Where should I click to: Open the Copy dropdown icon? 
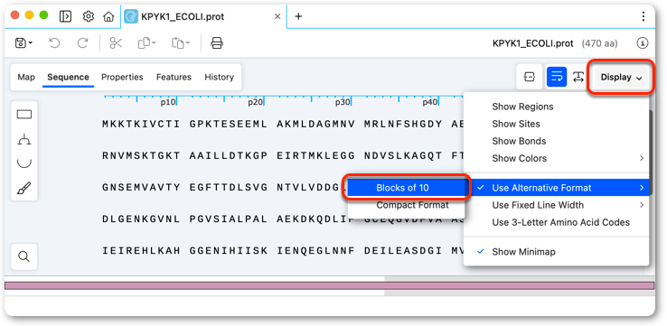[x=146, y=43]
